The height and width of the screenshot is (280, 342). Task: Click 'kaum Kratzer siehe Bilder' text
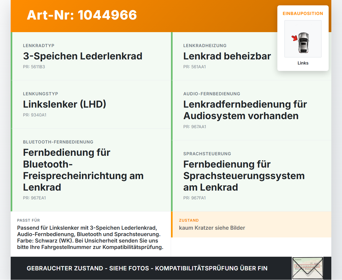[212, 228]
